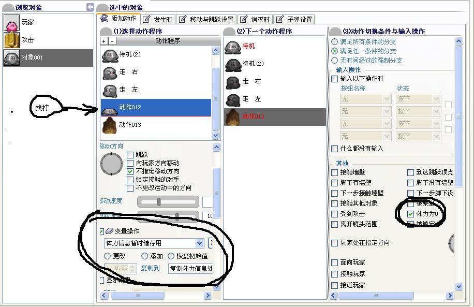The height and width of the screenshot is (307, 474).
Task: Select 动作013 sprite in 动作程序 list
Action: [109, 125]
